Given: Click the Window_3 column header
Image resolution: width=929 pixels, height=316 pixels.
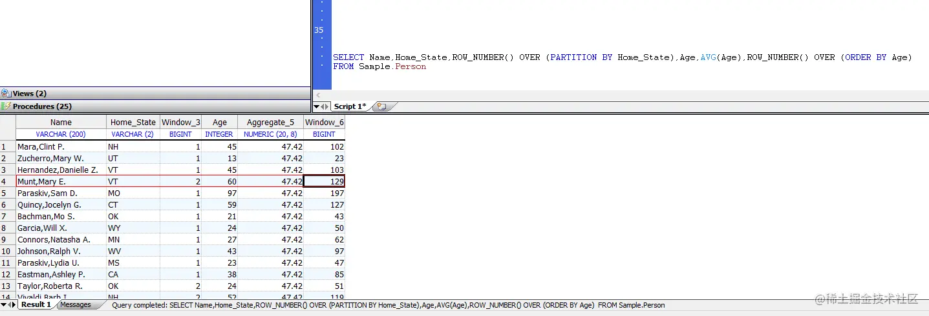Looking at the screenshot, I should [x=180, y=122].
